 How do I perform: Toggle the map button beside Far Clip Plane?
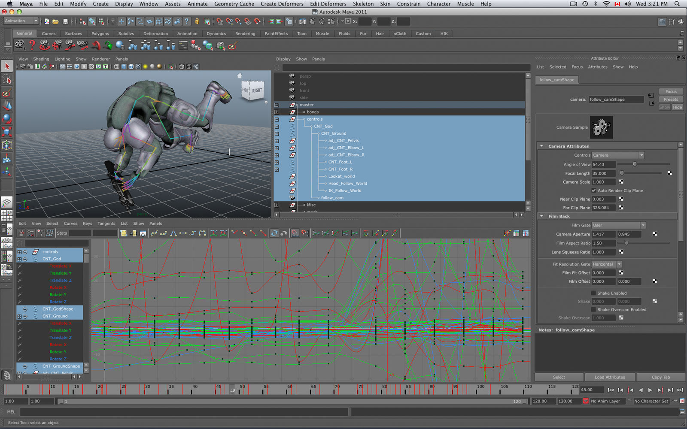point(621,208)
